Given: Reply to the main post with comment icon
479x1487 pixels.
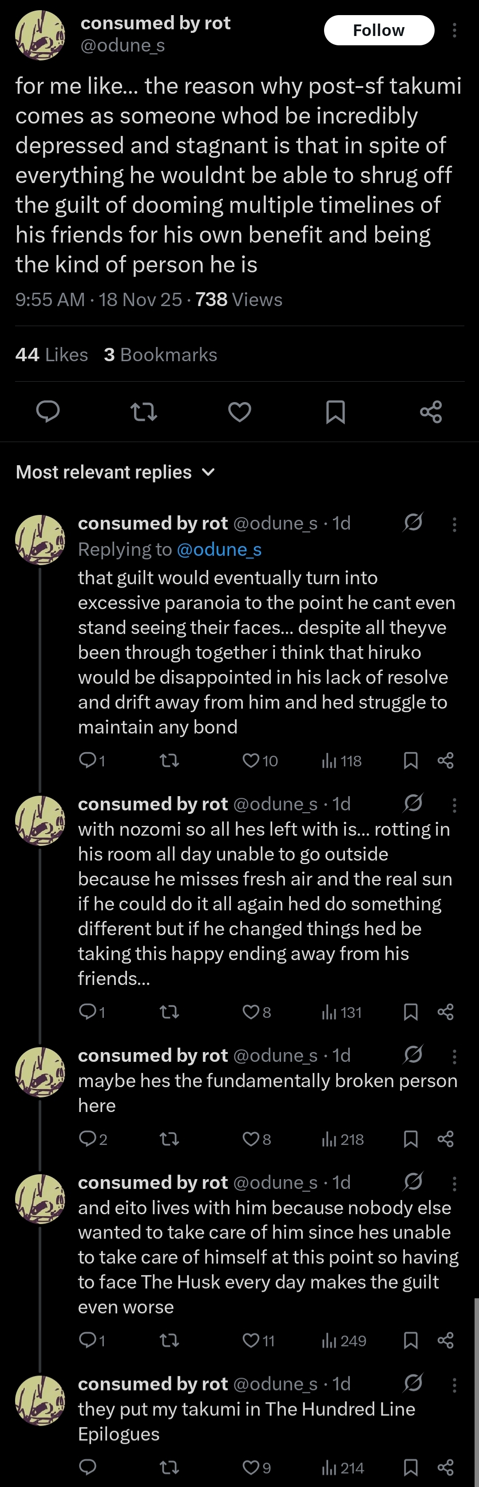Looking at the screenshot, I should coord(48,411).
